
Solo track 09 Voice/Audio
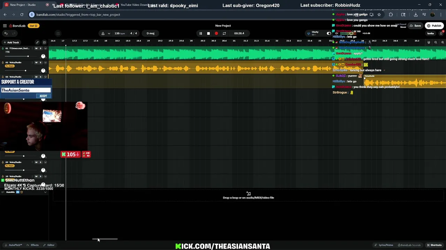pos(40,162)
